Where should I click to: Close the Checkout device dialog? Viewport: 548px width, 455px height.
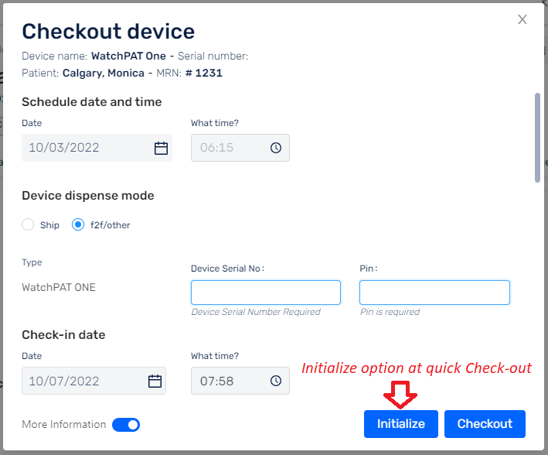522,19
